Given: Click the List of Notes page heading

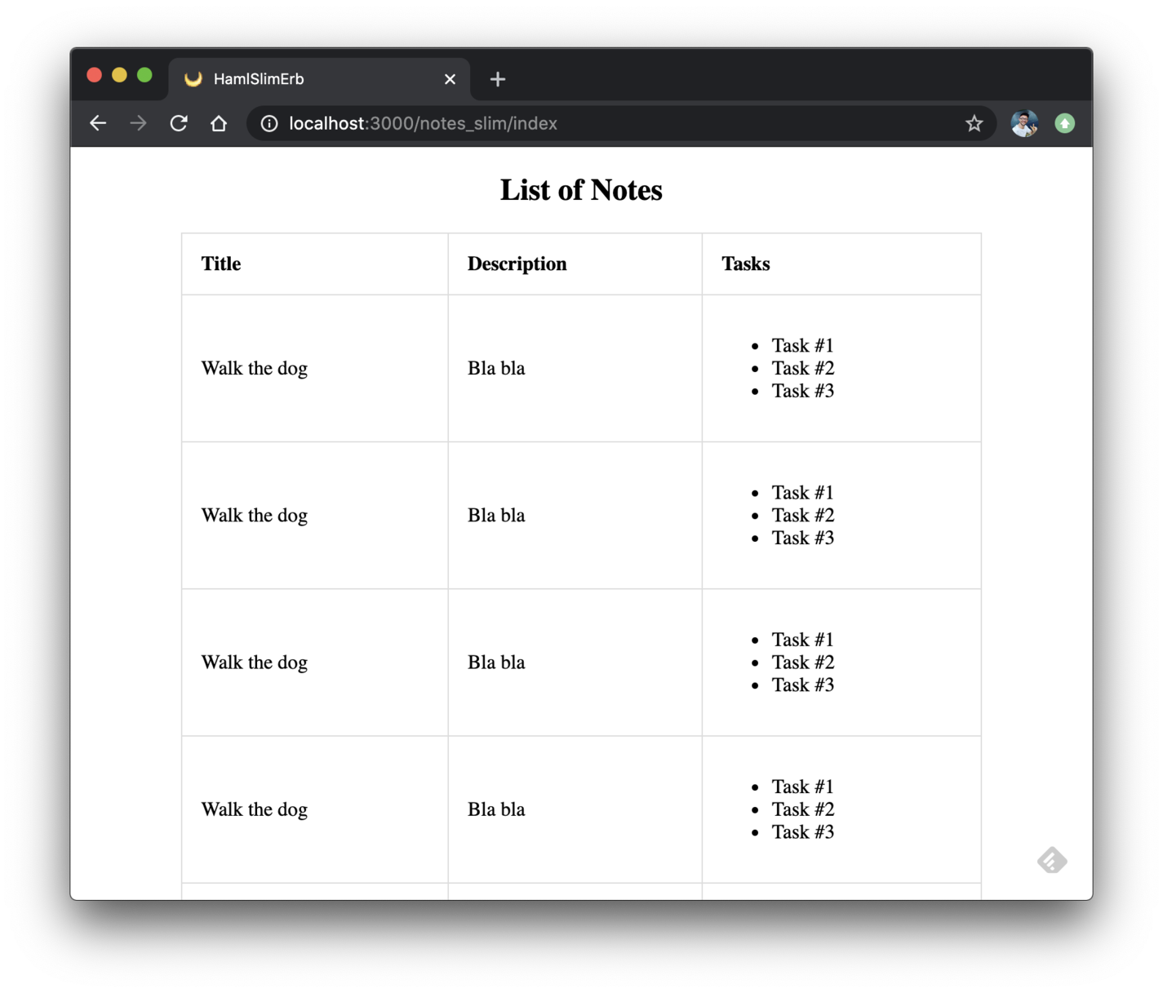Looking at the screenshot, I should coord(581,189).
